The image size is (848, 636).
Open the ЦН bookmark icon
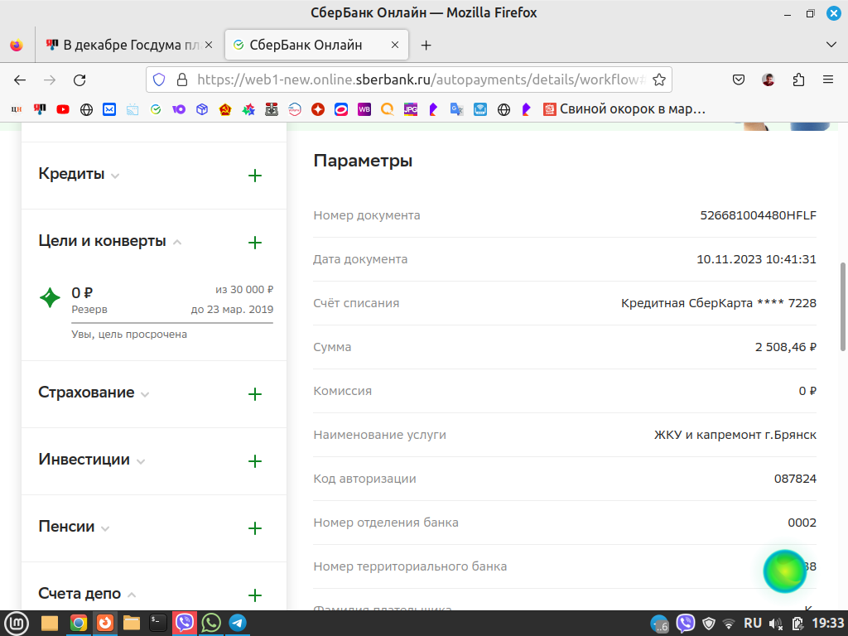pyautogui.click(x=17, y=109)
